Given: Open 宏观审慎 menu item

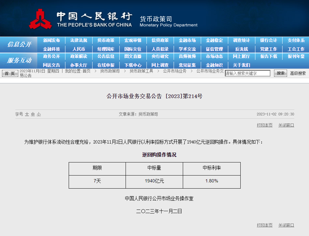Looking at the screenshot, I should [133, 41].
